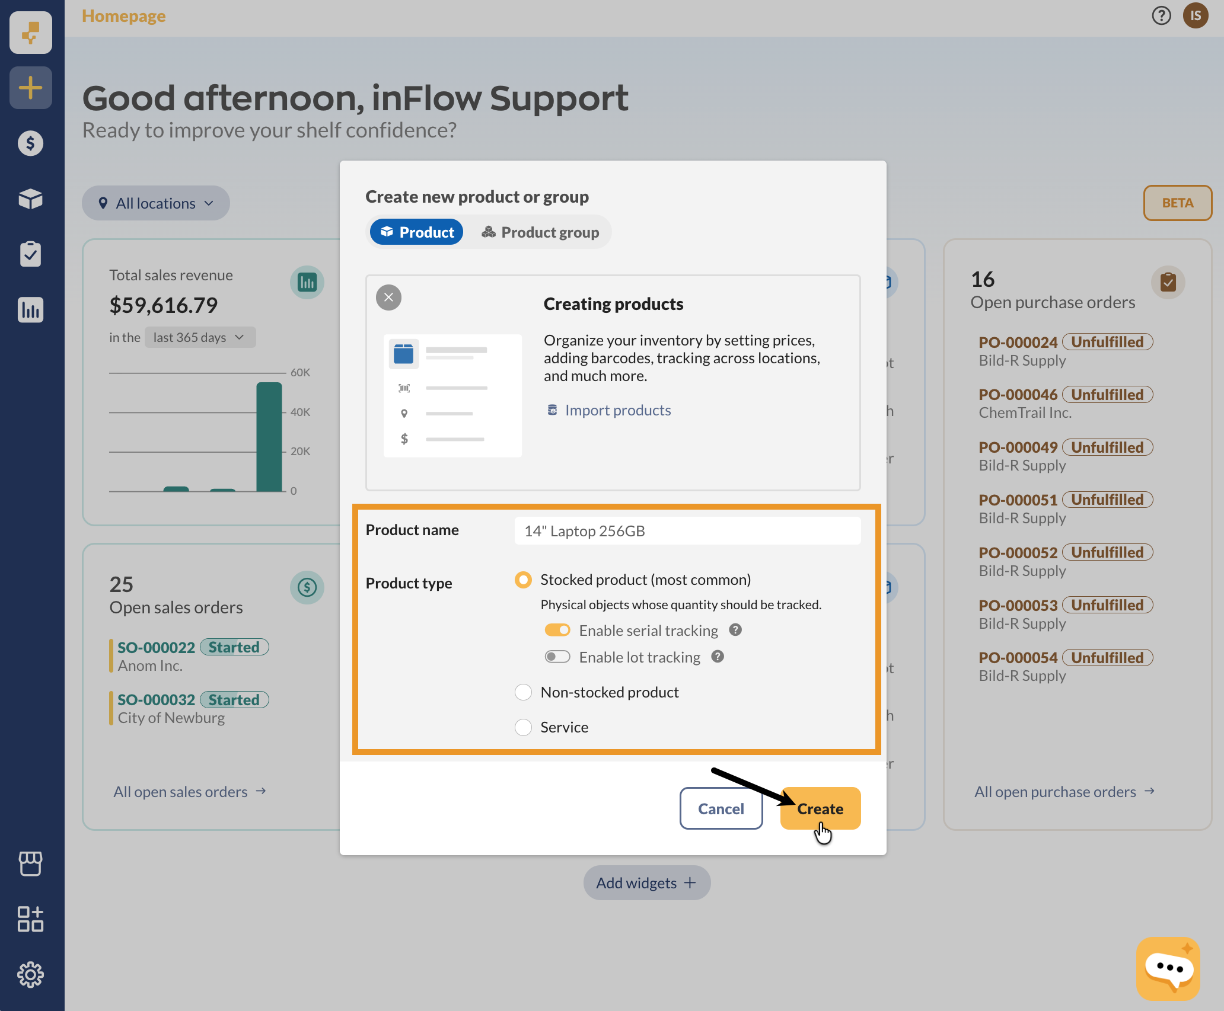The image size is (1224, 1011).
Task: Select the Product tab
Action: point(417,232)
